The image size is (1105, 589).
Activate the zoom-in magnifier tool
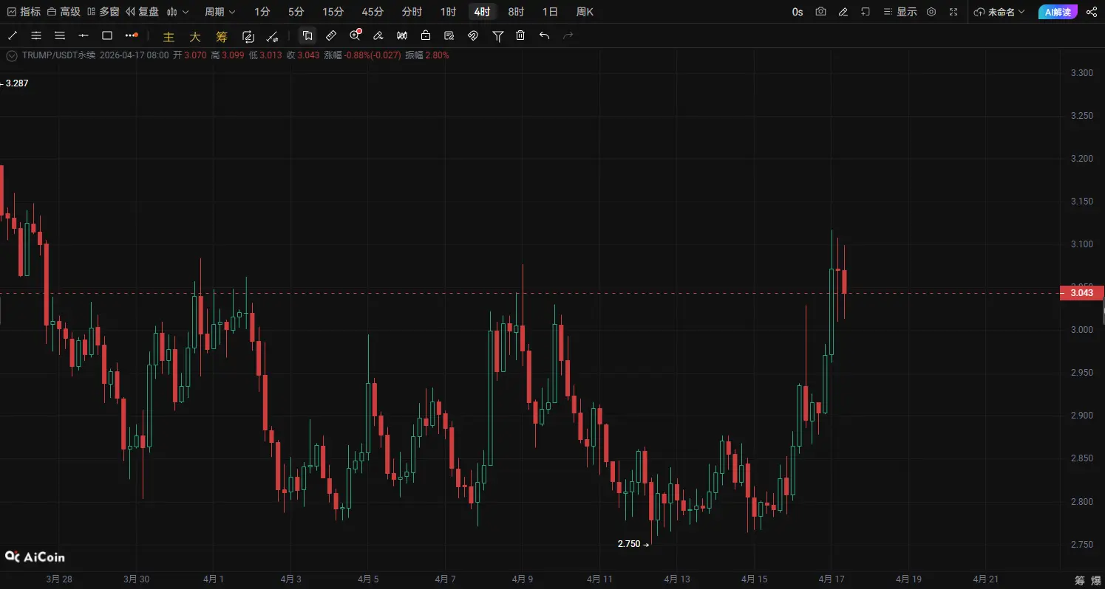[x=356, y=35]
